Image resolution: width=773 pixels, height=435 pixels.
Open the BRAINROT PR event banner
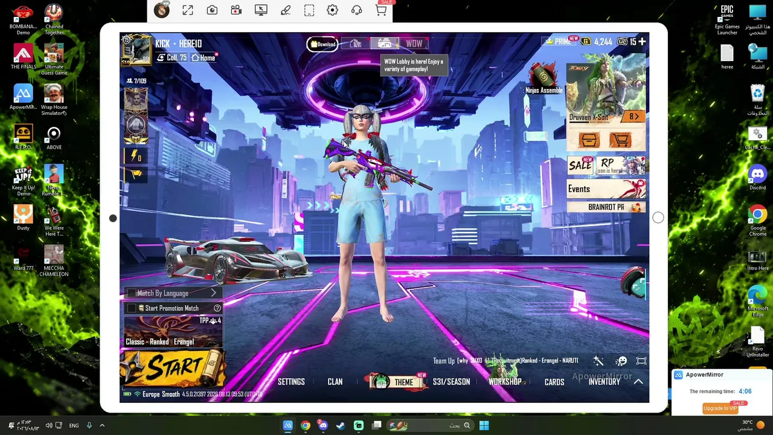pyautogui.click(x=606, y=207)
